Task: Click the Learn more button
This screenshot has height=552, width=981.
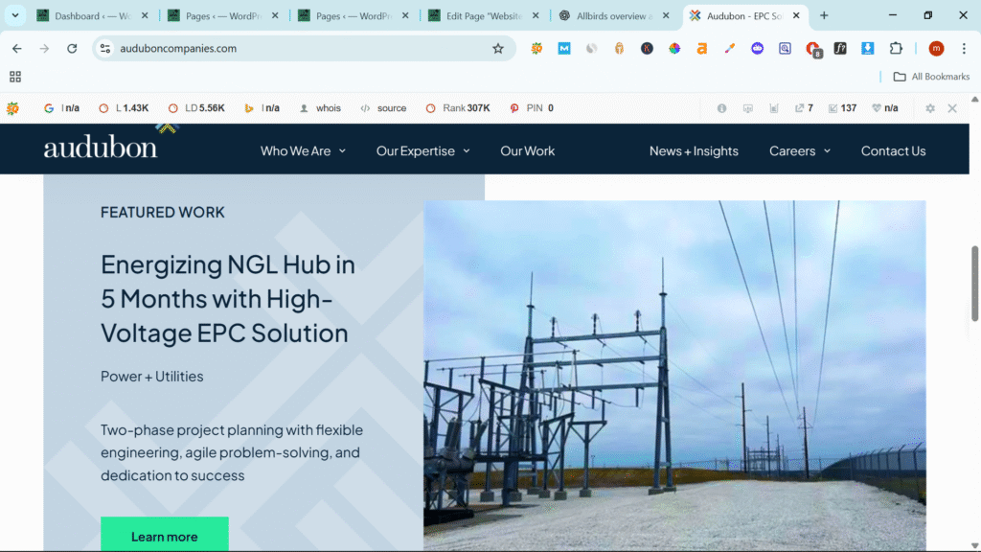Action: coord(164,536)
